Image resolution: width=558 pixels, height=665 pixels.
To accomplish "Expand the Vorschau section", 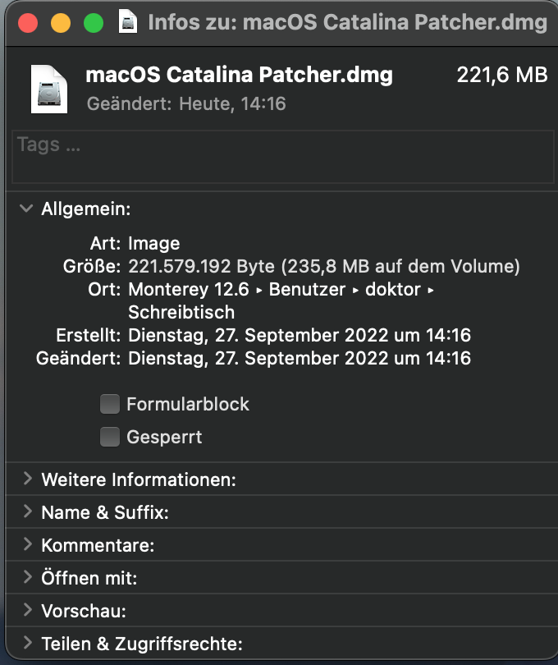I will [x=27, y=610].
